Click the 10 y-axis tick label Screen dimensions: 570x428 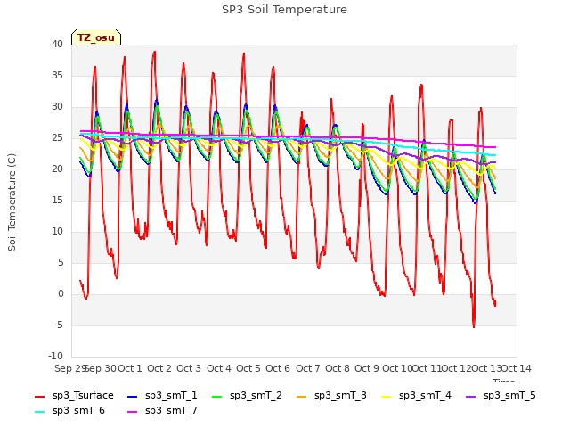[57, 232]
